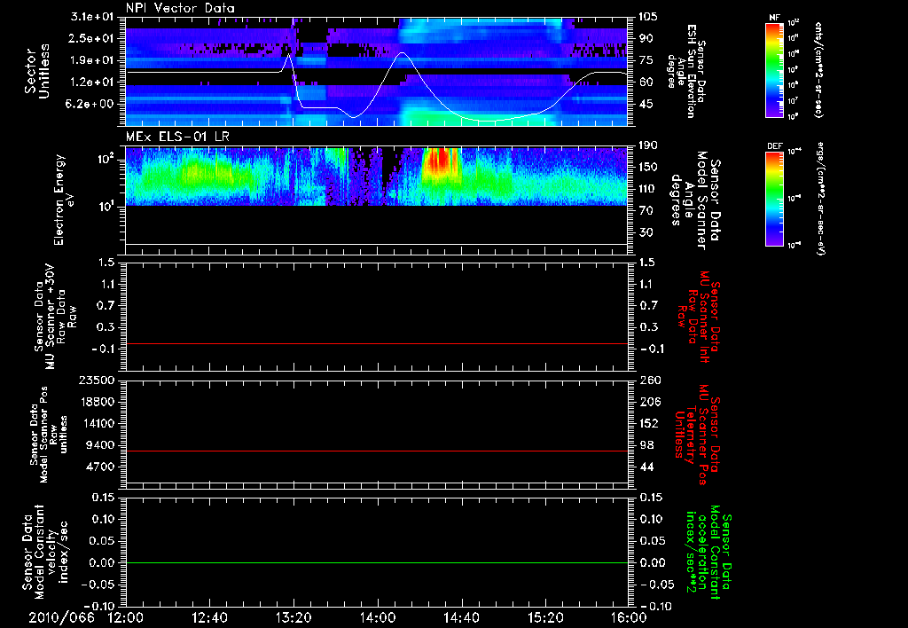Viewport: 908px width, 628px height.
Task: Click the Model Scanner Pos Raw unitless label
Action: point(49,435)
